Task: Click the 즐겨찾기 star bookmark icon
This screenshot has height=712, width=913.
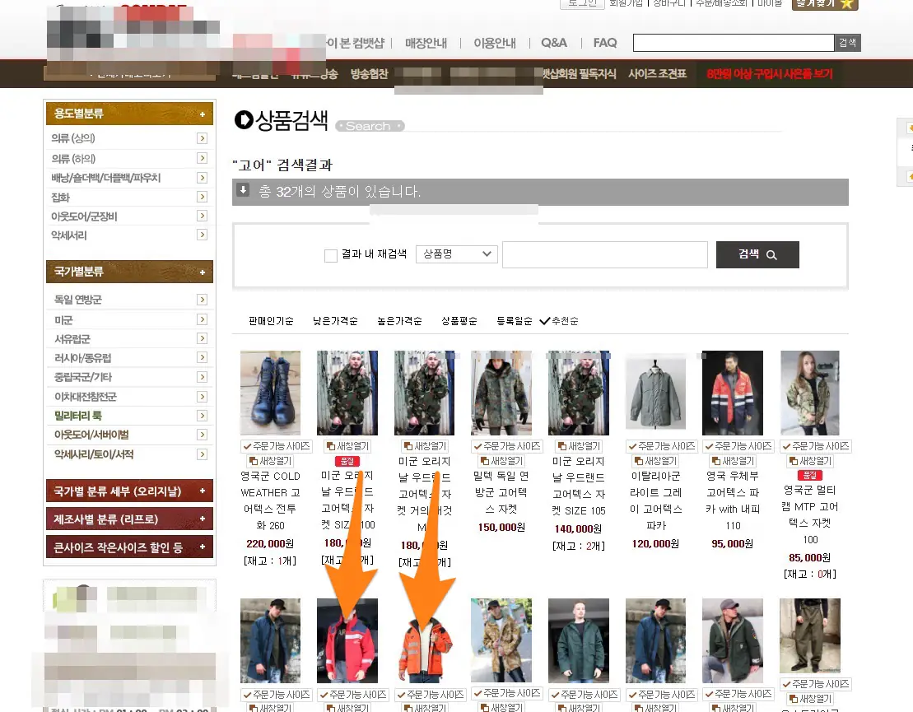Action: coord(846,4)
